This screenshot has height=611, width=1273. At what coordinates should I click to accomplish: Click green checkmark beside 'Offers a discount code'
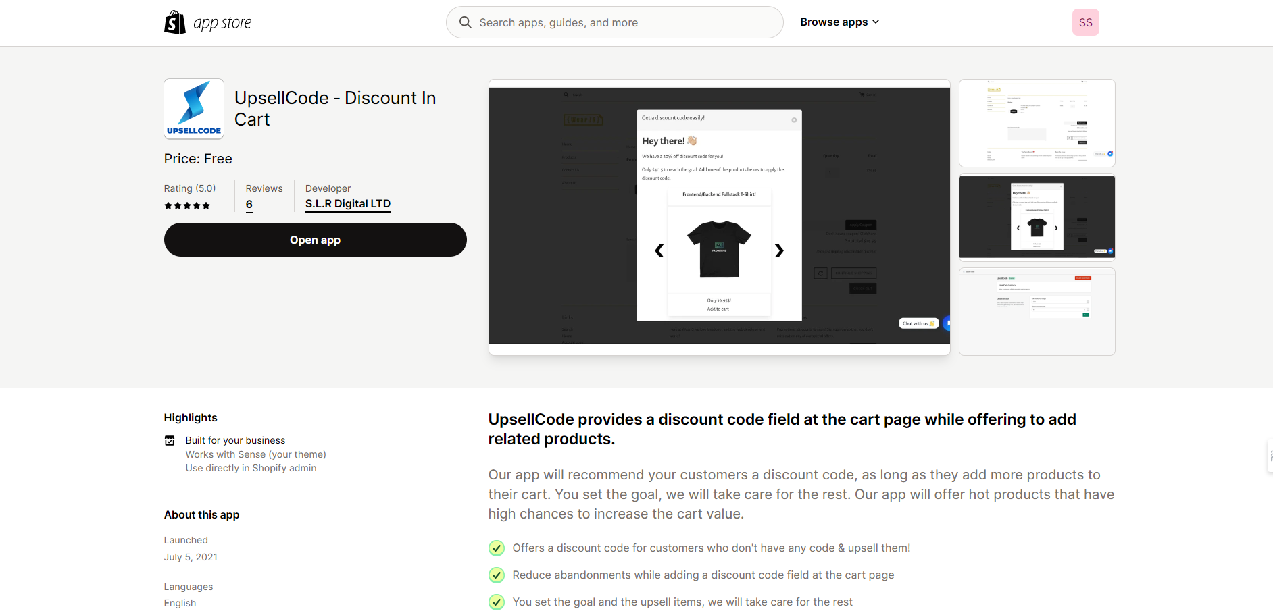click(497, 548)
